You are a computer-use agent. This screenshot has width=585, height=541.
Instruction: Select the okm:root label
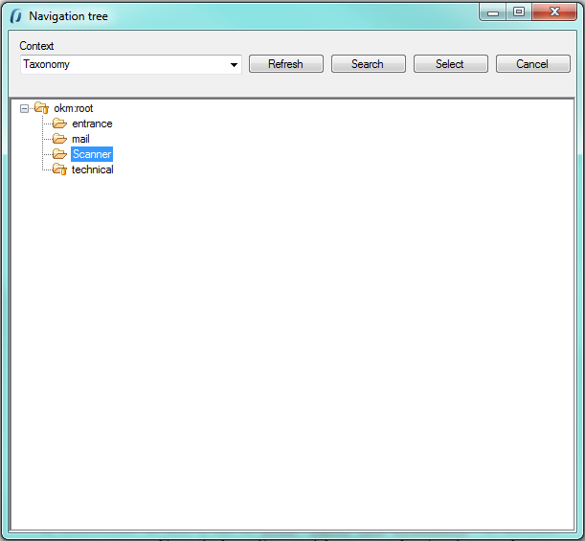click(x=74, y=108)
